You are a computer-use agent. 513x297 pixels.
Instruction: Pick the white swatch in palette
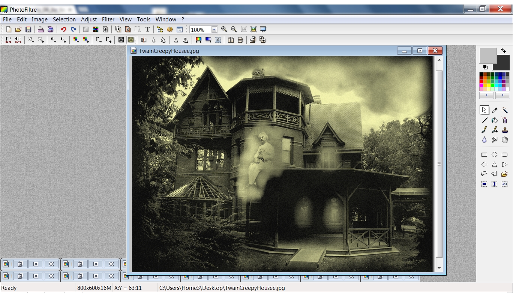[508, 89]
